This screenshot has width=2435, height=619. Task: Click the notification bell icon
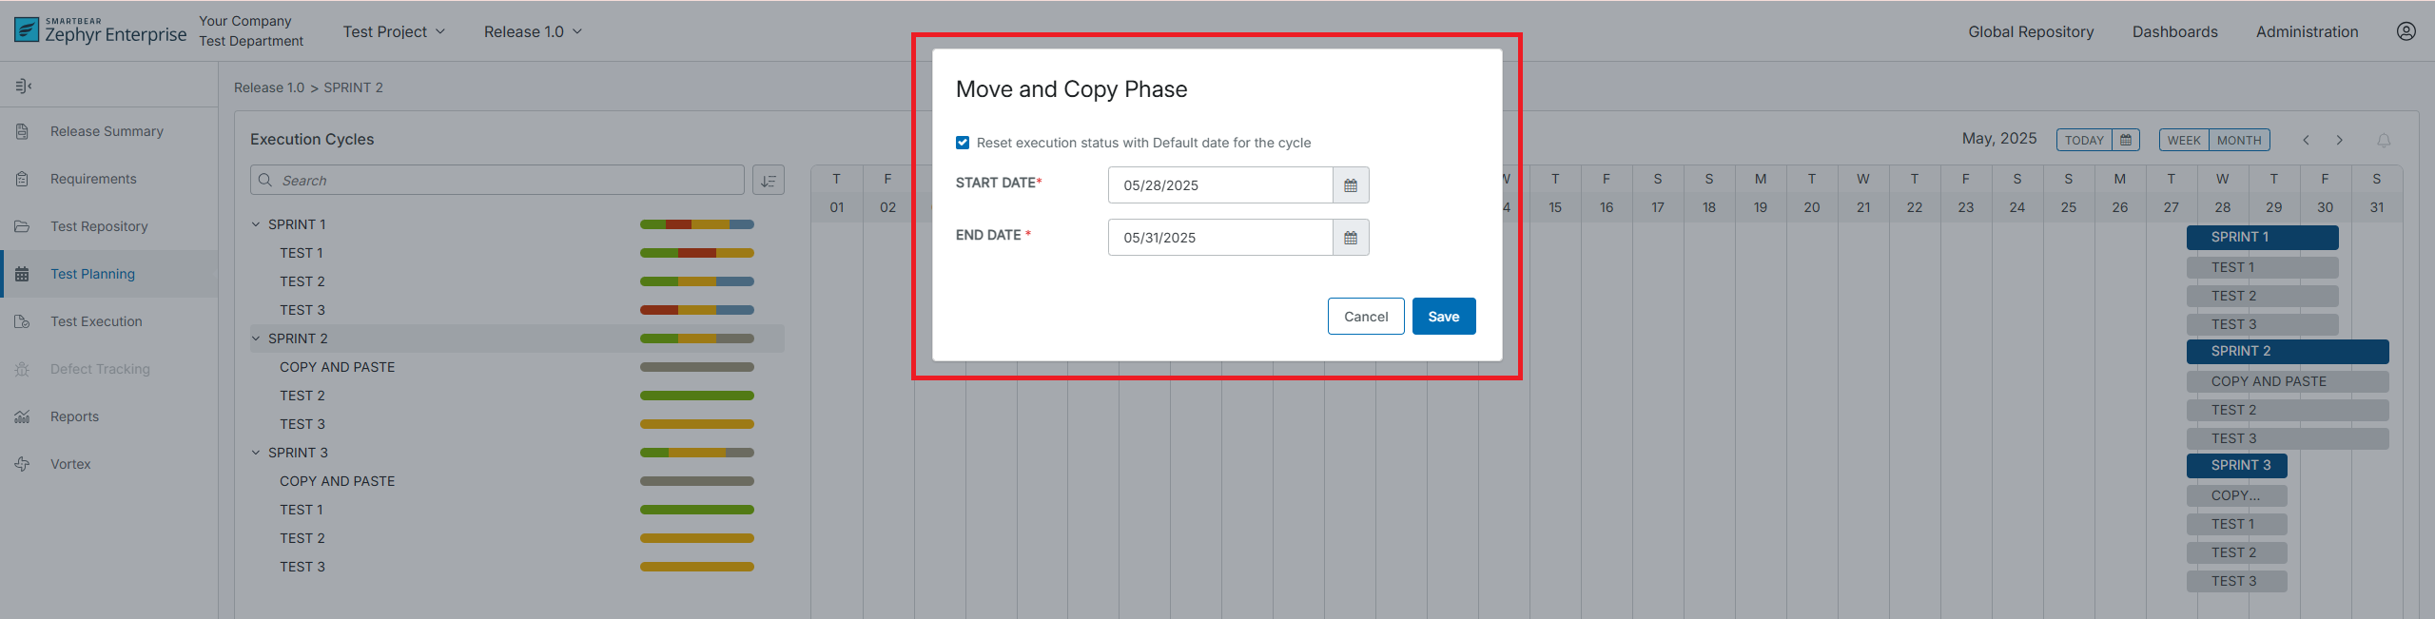(2384, 141)
